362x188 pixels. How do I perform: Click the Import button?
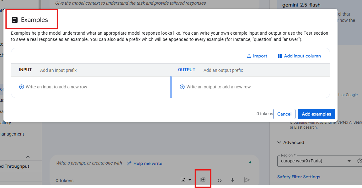[x=257, y=56]
